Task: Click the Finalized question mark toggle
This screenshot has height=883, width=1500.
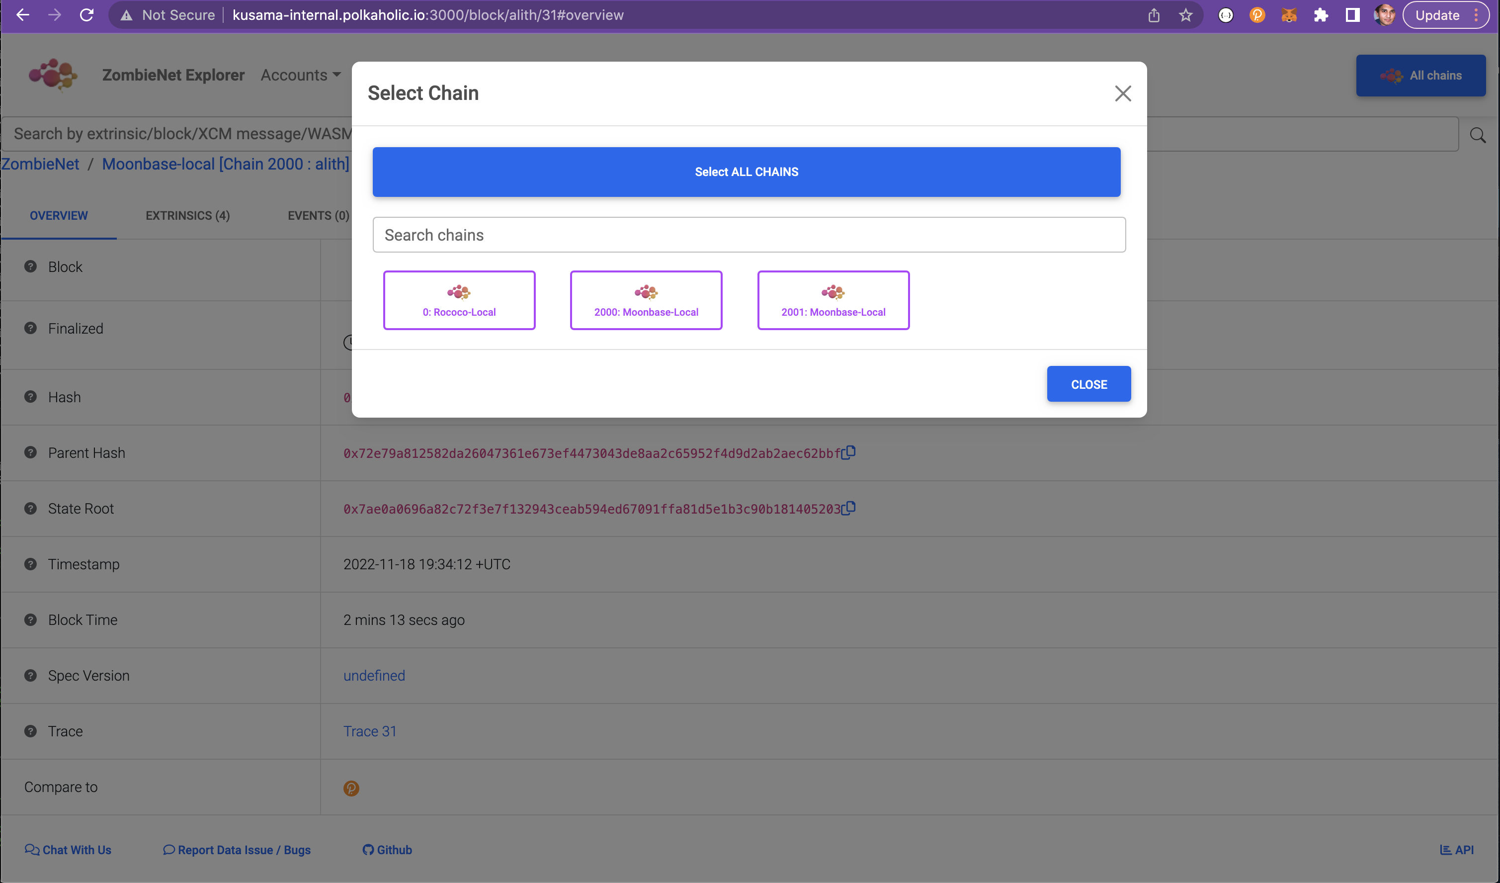Action: (29, 328)
